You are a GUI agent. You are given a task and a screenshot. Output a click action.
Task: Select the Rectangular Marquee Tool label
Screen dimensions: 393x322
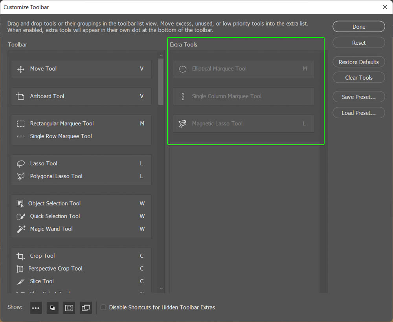pyautogui.click(x=62, y=123)
